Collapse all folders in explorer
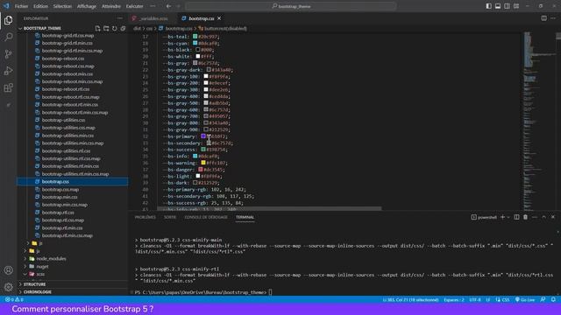The height and width of the screenshot is (315, 561). click(123, 28)
